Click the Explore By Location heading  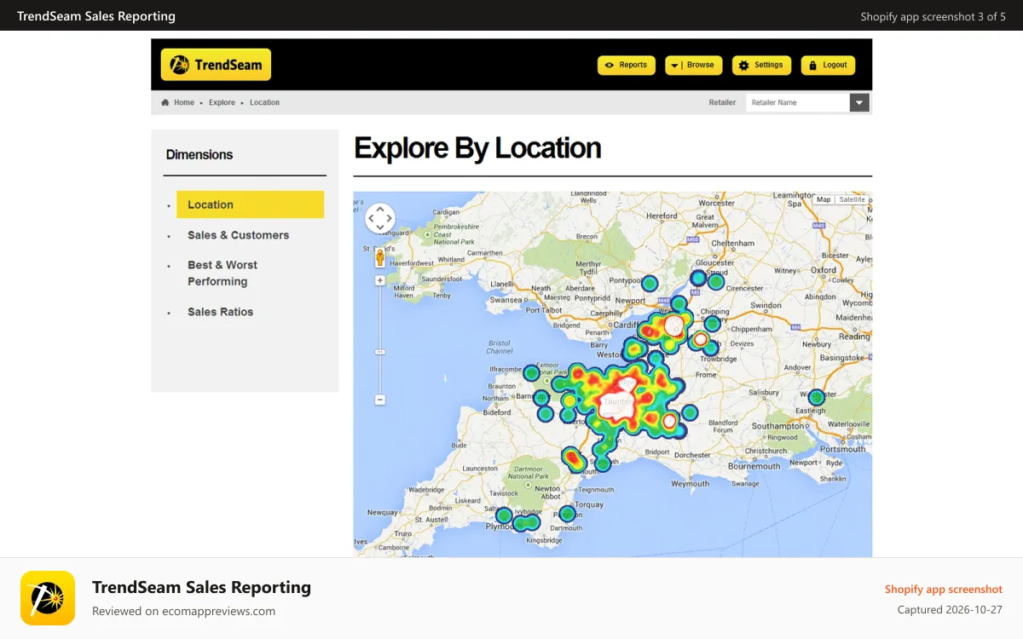pos(477,148)
